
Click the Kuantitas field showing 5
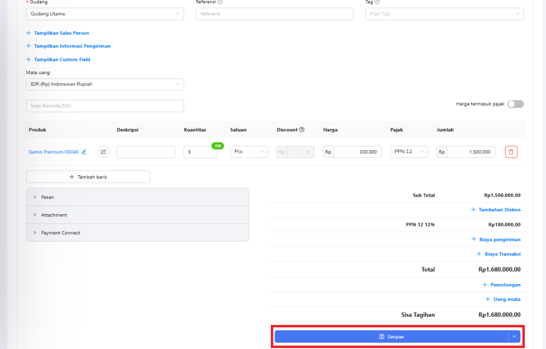click(x=200, y=152)
